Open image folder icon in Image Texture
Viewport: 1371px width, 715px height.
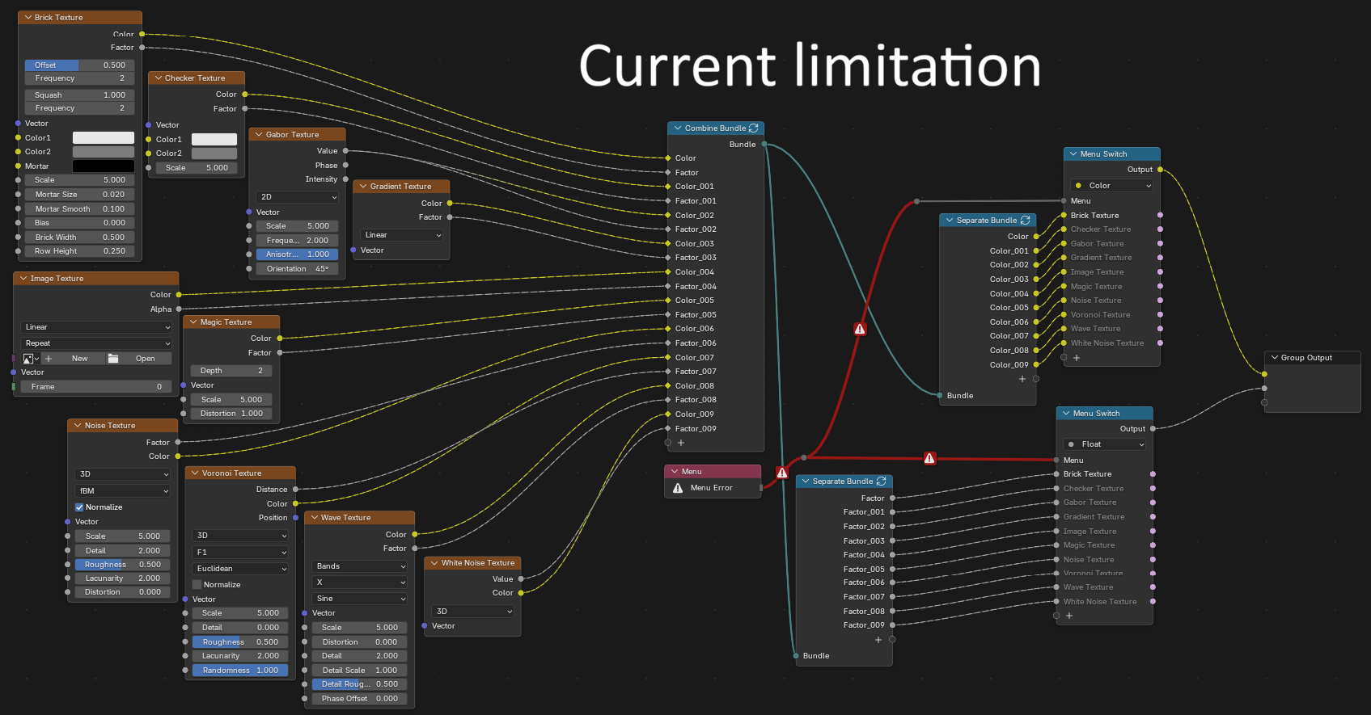point(113,359)
